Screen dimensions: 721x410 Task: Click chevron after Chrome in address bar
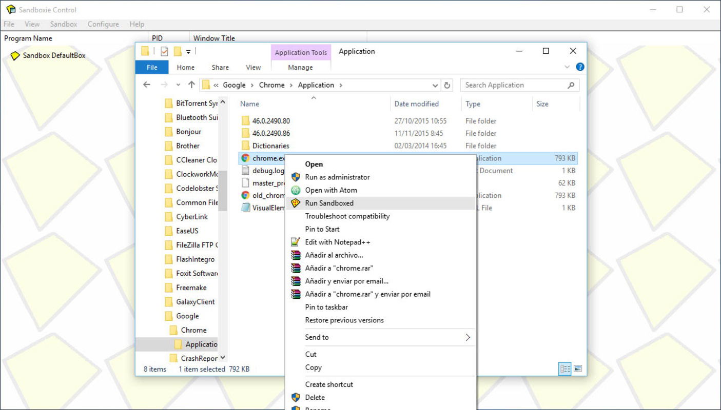click(x=291, y=85)
